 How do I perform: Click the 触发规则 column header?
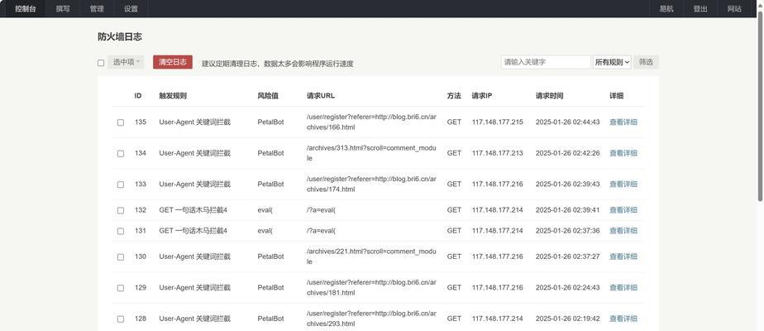(173, 96)
